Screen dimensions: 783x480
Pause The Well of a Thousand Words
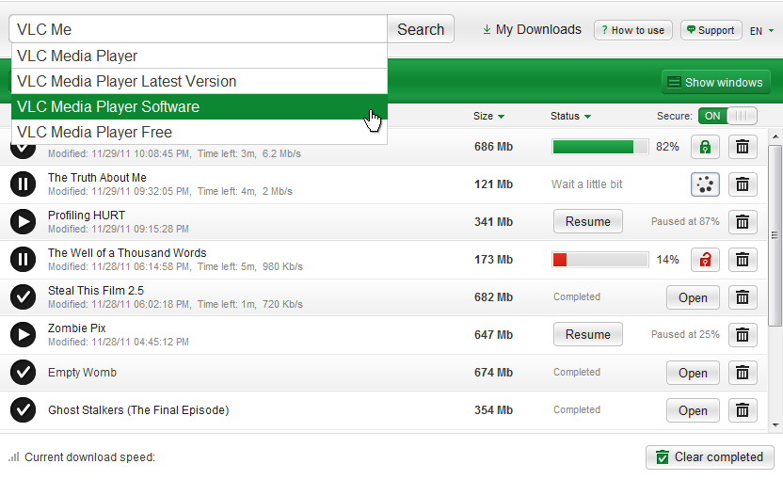tap(23, 259)
